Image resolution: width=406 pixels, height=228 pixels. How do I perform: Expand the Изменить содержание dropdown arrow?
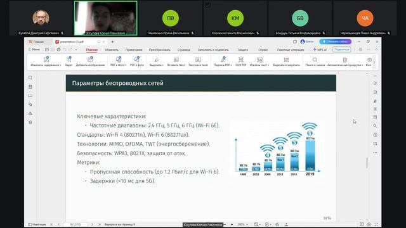click(60, 65)
